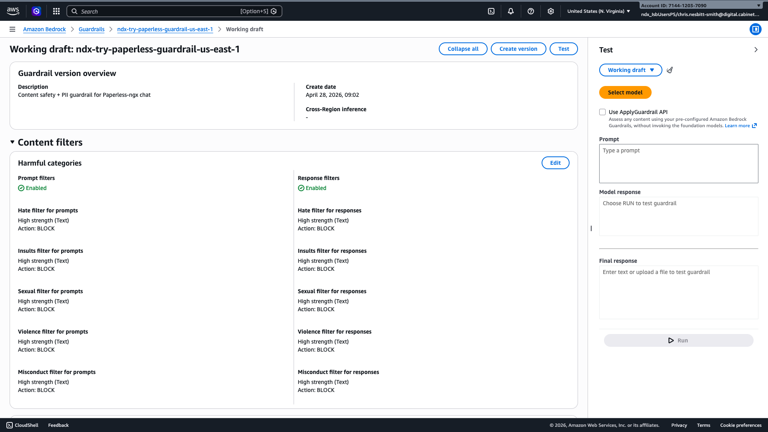Viewport: 768px width, 432px height.
Task: Open the notifications bell
Action: tap(511, 11)
